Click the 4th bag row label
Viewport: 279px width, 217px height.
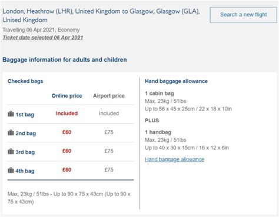[25, 171]
